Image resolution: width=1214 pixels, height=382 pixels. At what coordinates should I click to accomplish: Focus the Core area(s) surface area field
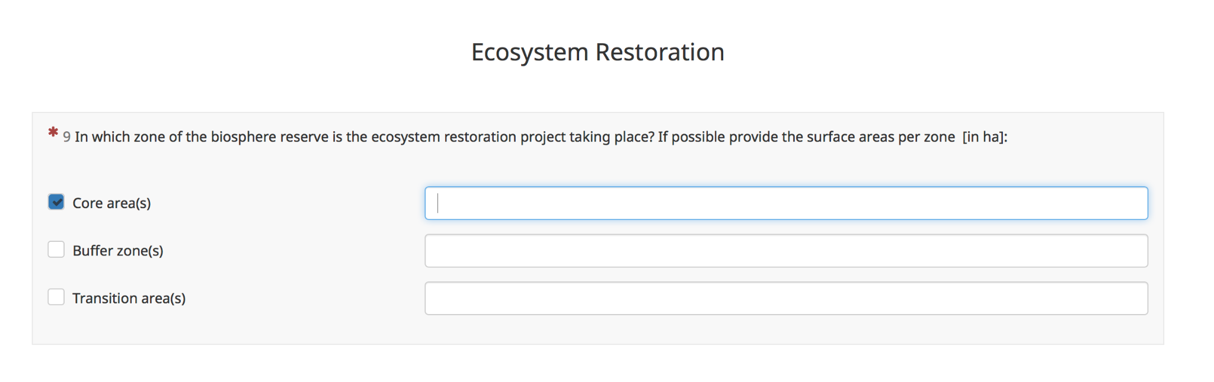click(x=786, y=203)
